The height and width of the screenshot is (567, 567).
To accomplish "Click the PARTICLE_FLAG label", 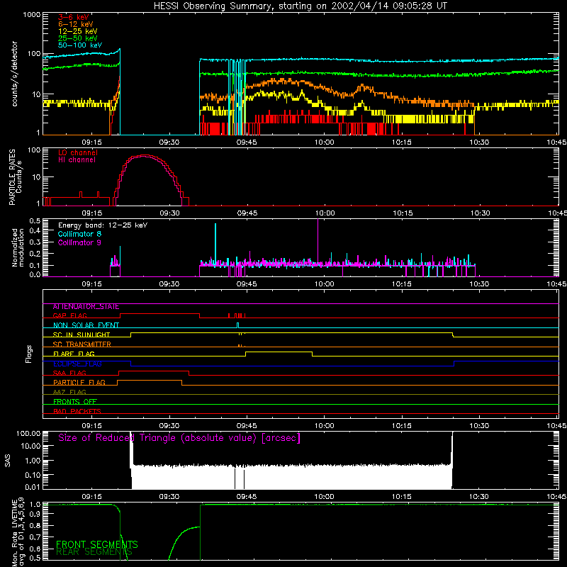I will (x=79, y=383).
